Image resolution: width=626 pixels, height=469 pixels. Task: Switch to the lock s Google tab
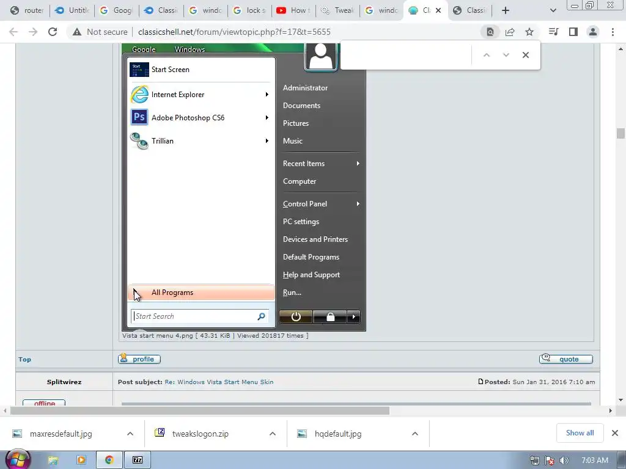(249, 10)
